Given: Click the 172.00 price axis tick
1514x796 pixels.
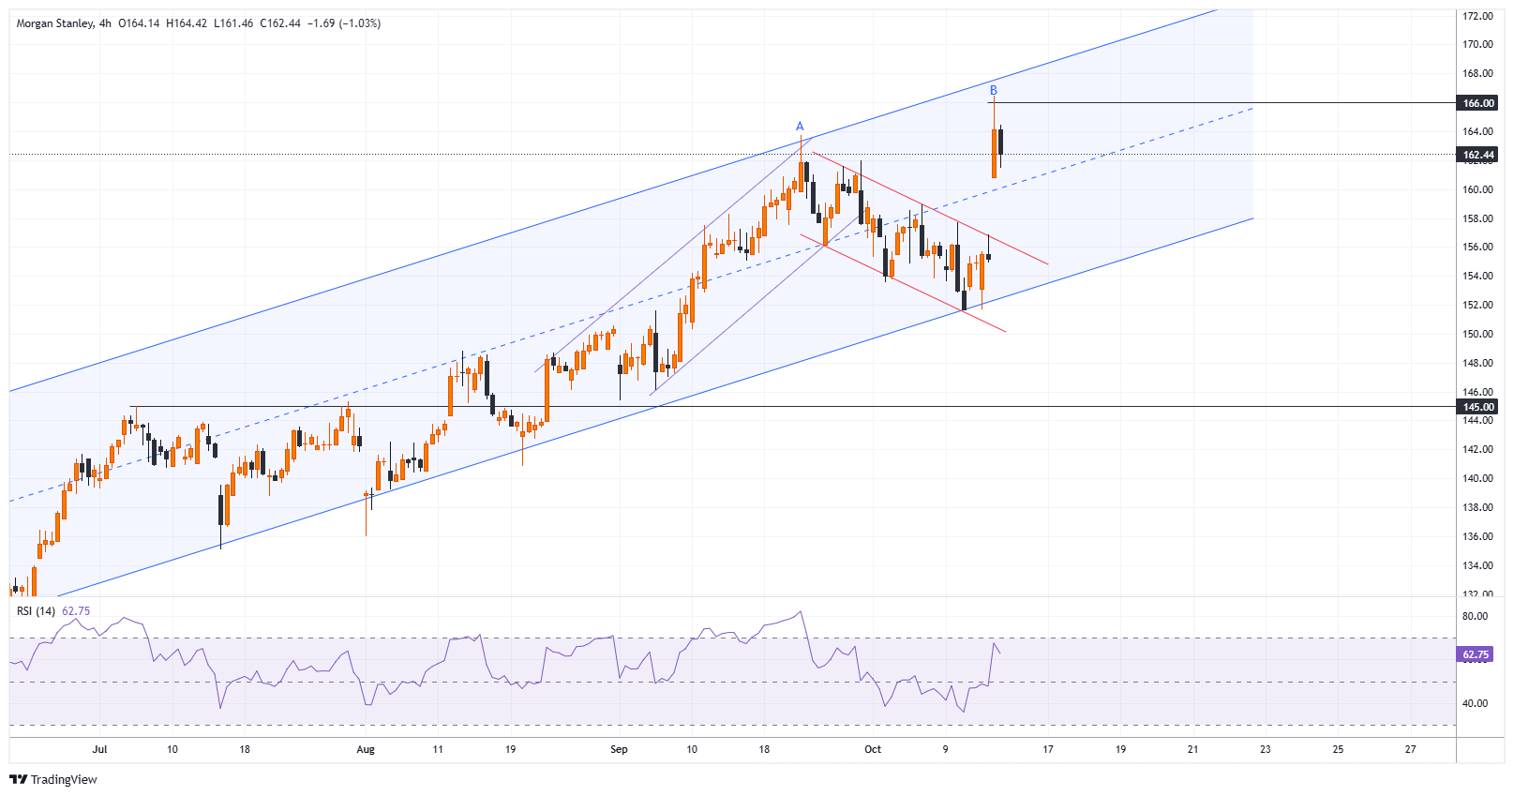Looking at the screenshot, I should pos(1478,16).
